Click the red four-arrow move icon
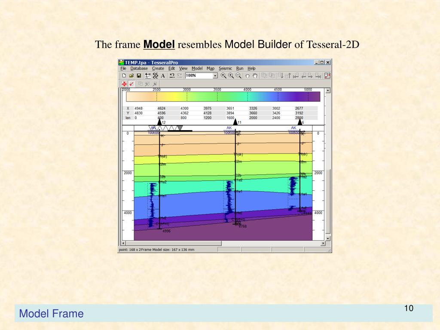Screen dimensions: 440x330 [x=124, y=84]
